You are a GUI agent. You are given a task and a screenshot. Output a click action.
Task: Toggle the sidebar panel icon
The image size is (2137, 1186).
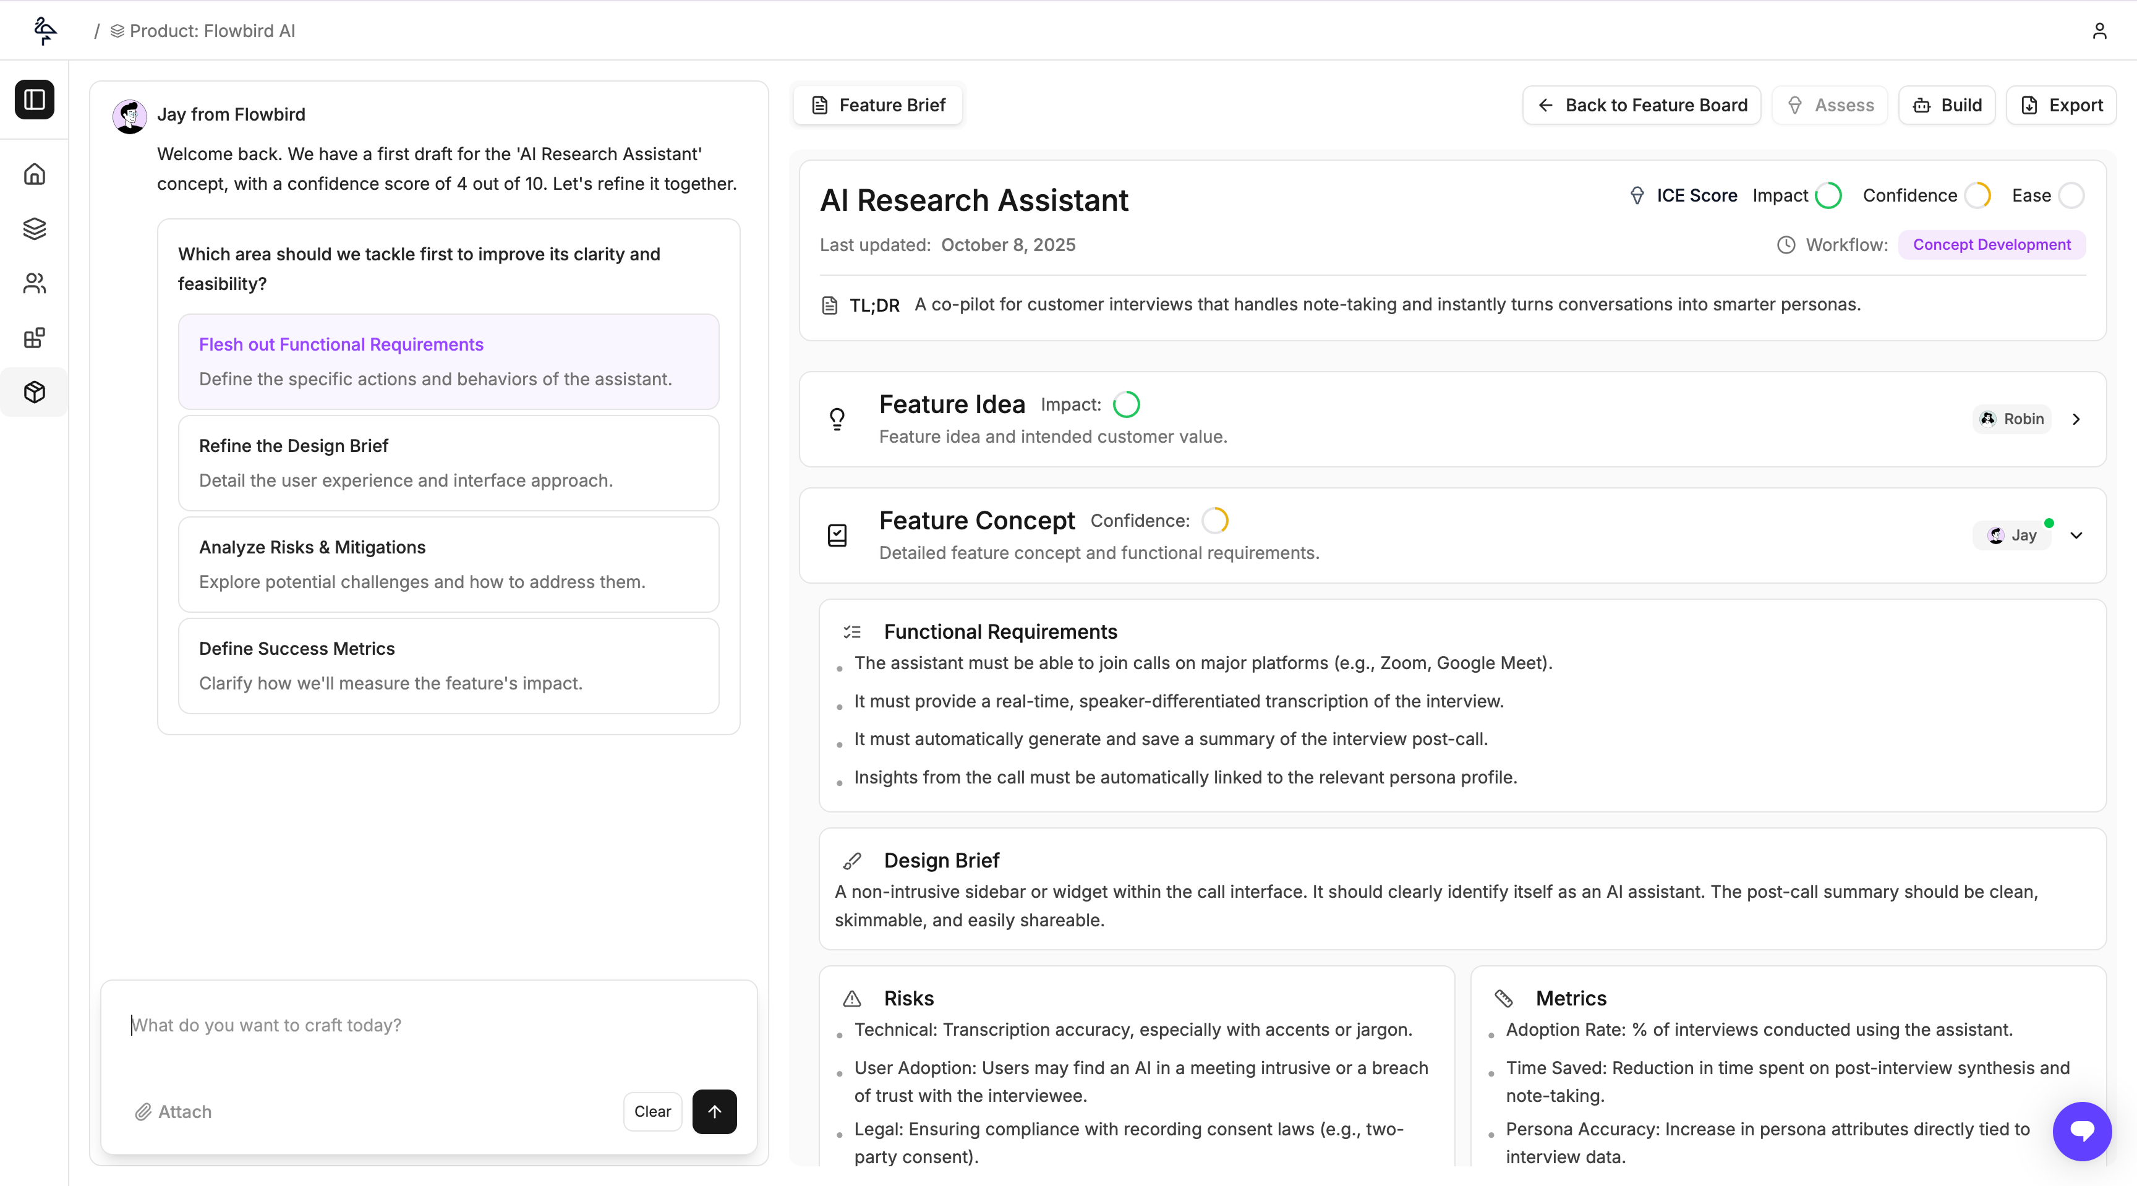[34, 100]
